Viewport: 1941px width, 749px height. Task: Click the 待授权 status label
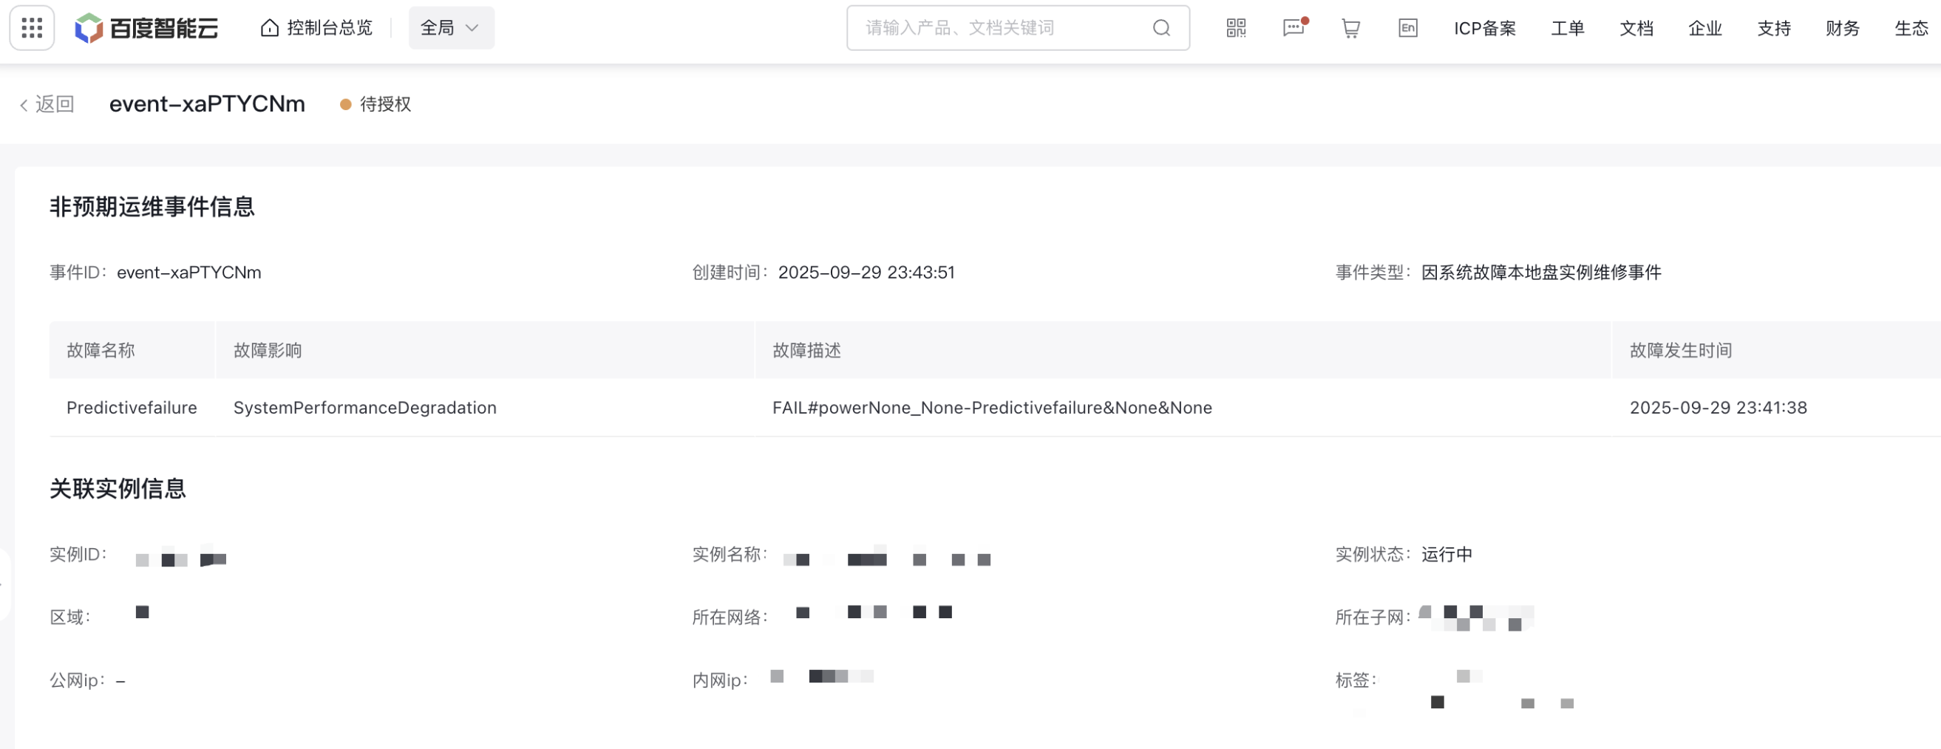385,104
